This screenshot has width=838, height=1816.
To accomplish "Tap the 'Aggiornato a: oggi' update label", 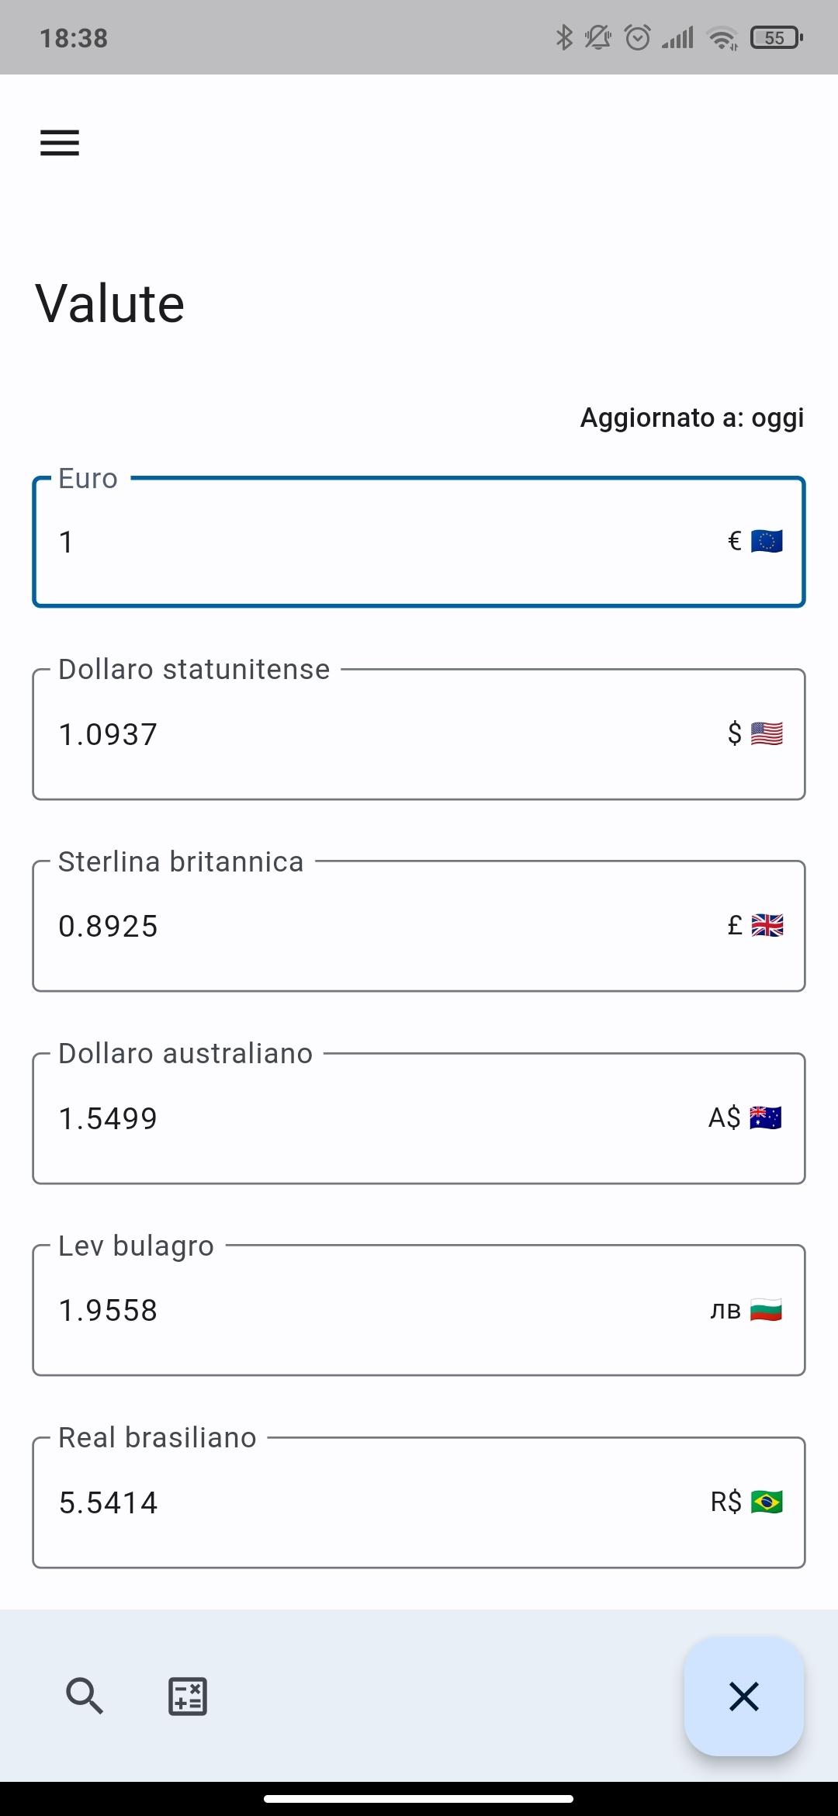I will click(691, 418).
